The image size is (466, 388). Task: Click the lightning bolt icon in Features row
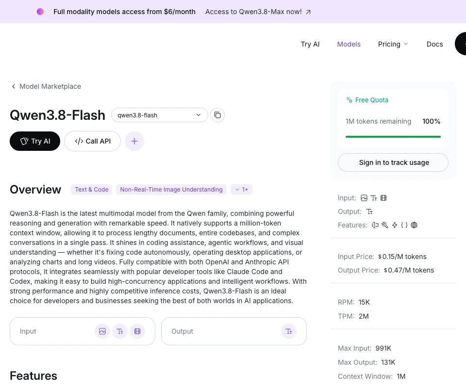point(394,225)
